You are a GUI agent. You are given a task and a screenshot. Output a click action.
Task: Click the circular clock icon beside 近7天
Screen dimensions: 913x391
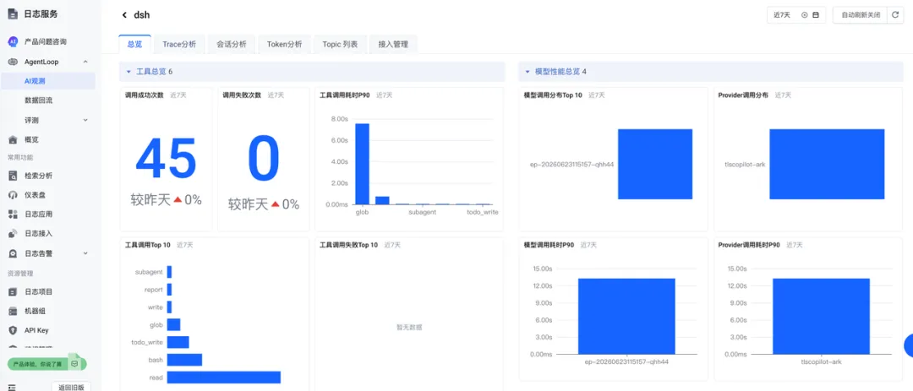coord(805,15)
